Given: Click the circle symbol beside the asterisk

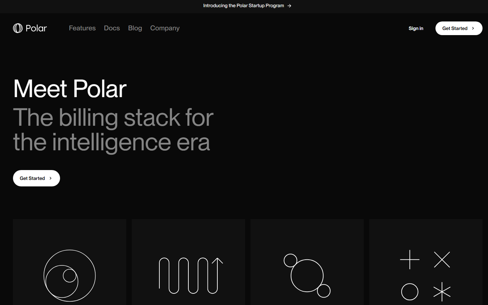Looking at the screenshot, I should coord(410,292).
